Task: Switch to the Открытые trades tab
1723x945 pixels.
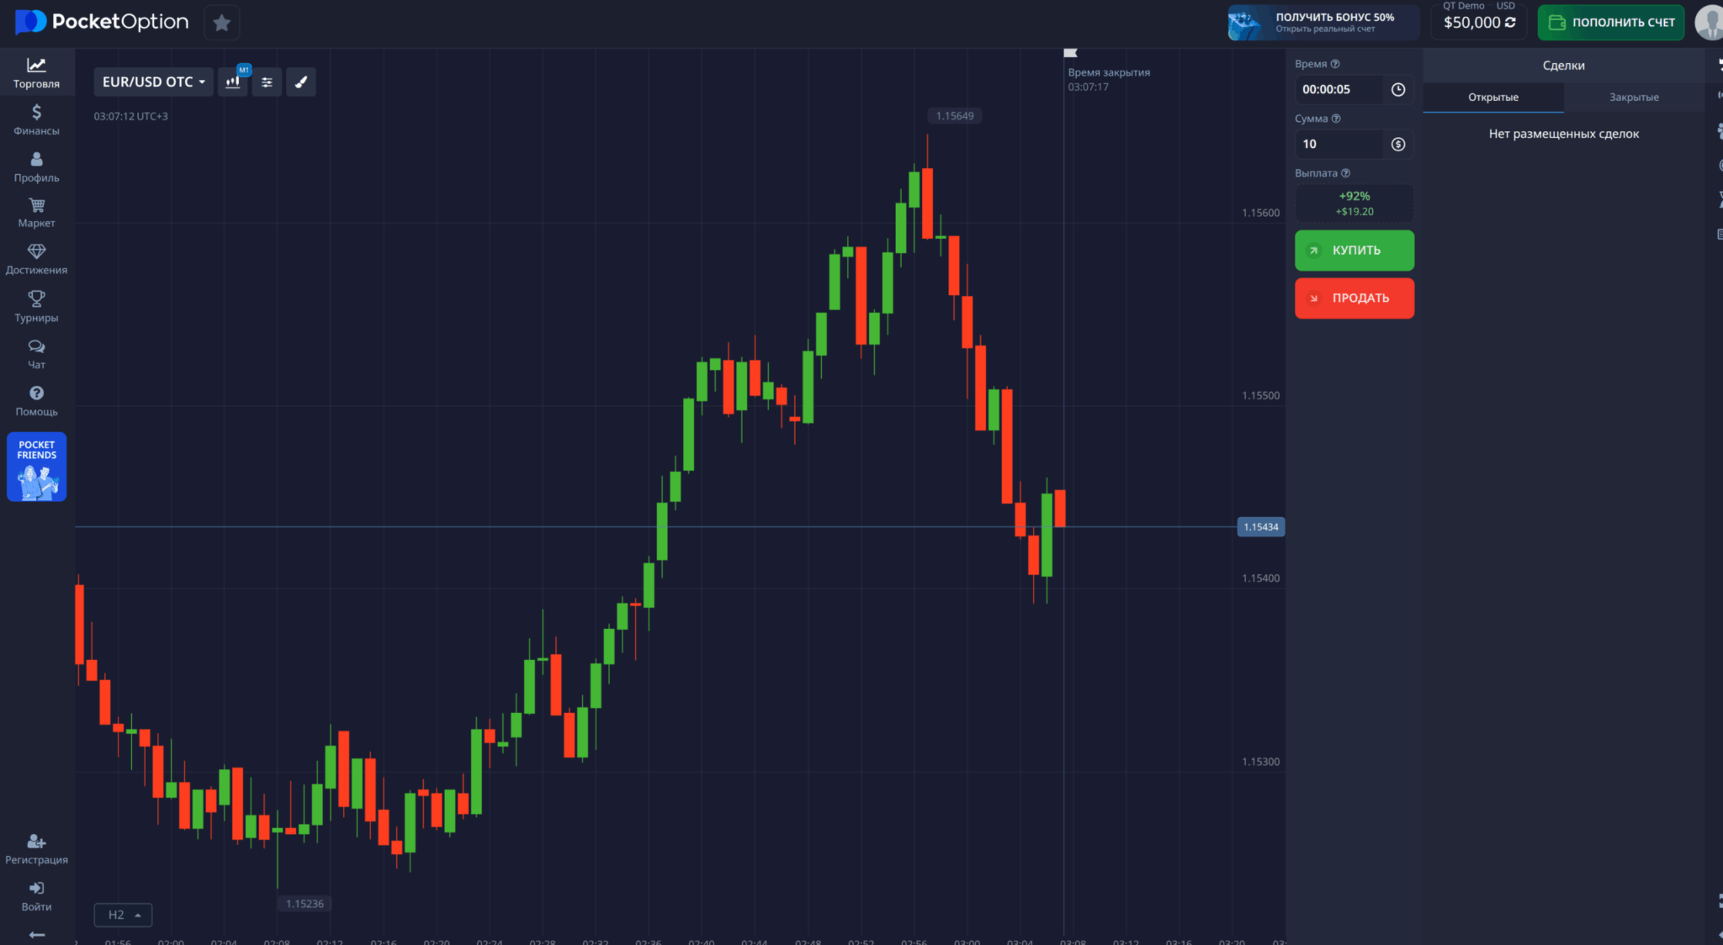Action: (1493, 98)
